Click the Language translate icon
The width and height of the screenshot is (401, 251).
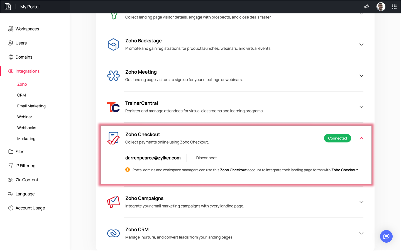click(x=11, y=194)
